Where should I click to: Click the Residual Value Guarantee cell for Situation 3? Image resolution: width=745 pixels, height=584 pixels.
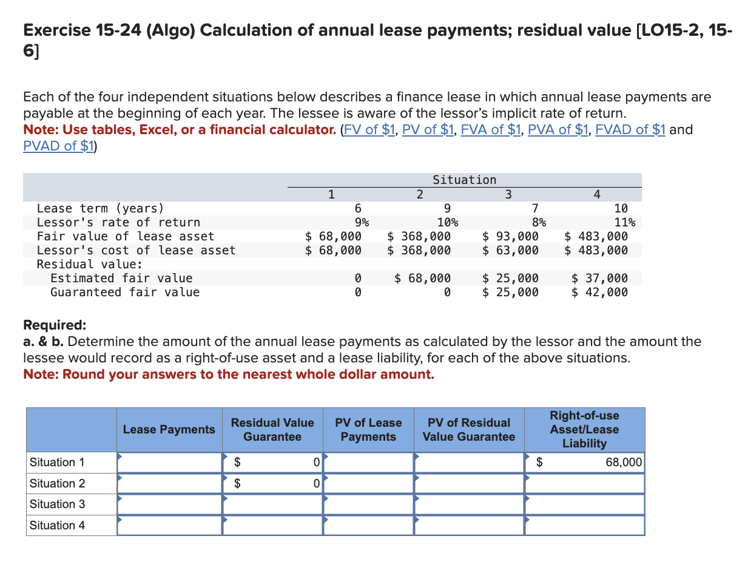pyautogui.click(x=272, y=504)
